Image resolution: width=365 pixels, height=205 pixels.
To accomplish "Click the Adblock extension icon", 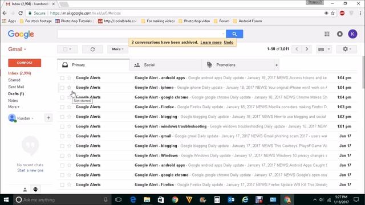I will 342,13.
